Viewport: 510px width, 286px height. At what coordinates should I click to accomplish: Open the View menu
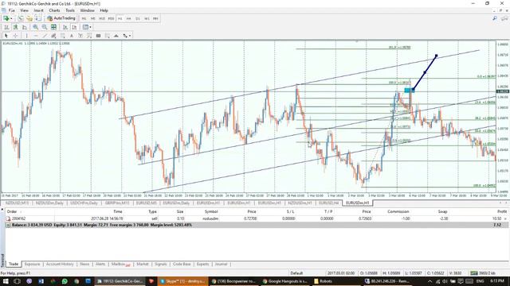(x=24, y=10)
